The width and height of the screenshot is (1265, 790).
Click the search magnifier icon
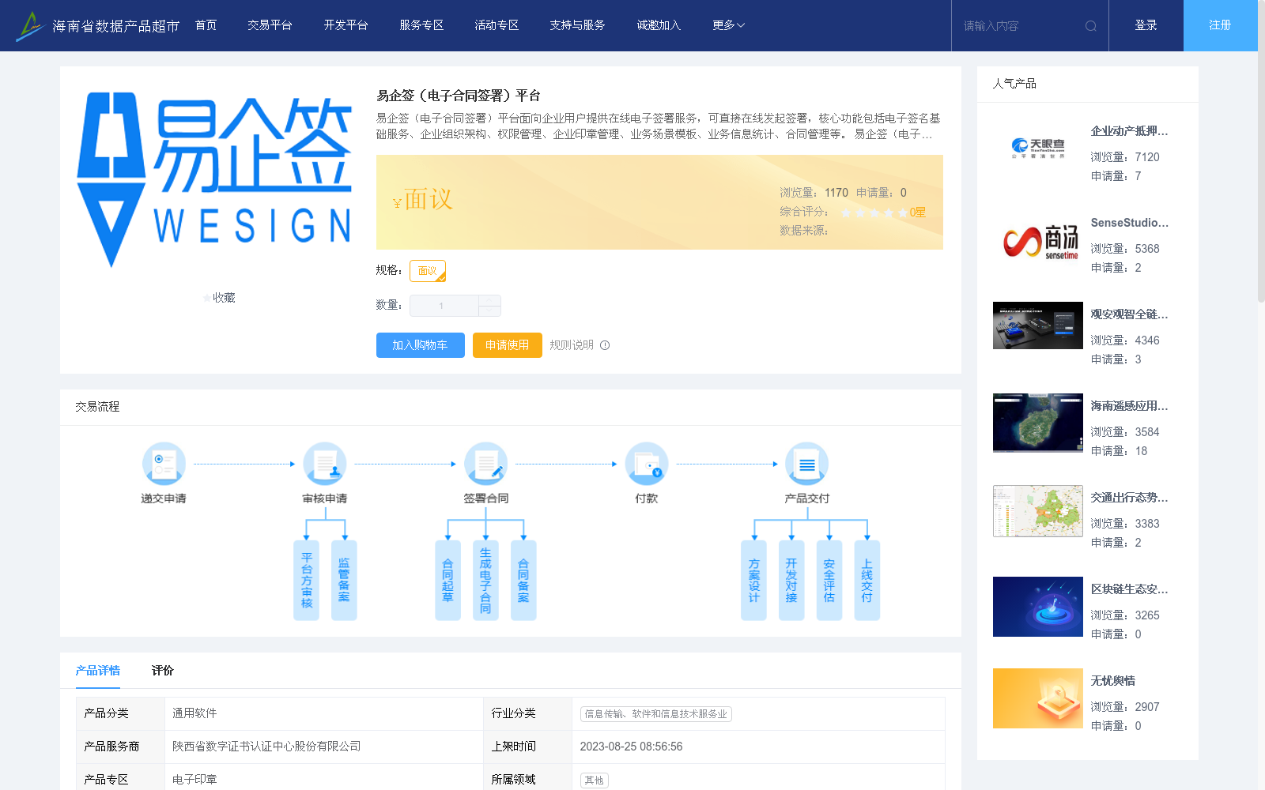(x=1091, y=26)
